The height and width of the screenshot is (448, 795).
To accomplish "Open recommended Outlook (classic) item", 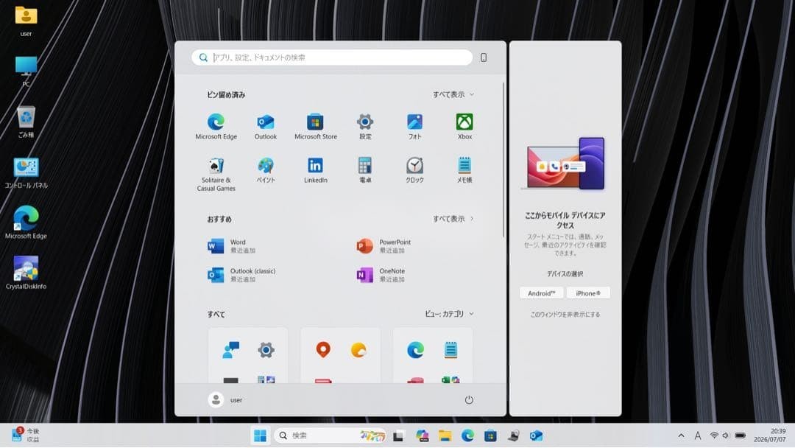I will tap(241, 275).
